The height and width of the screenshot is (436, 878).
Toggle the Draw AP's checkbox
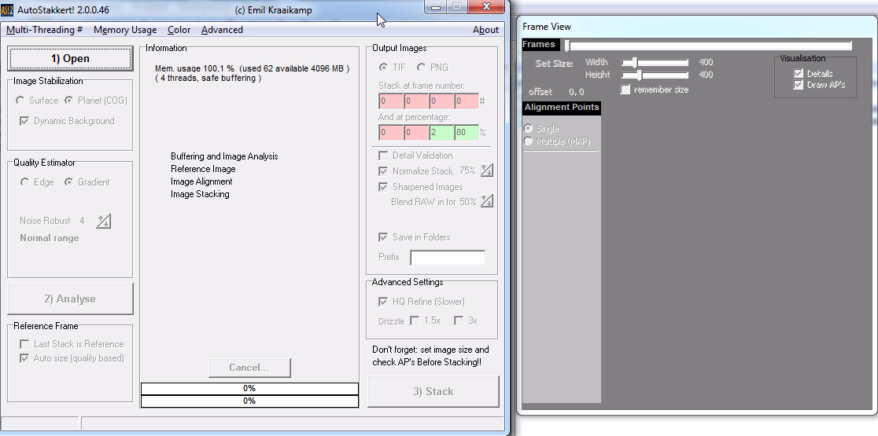point(799,85)
